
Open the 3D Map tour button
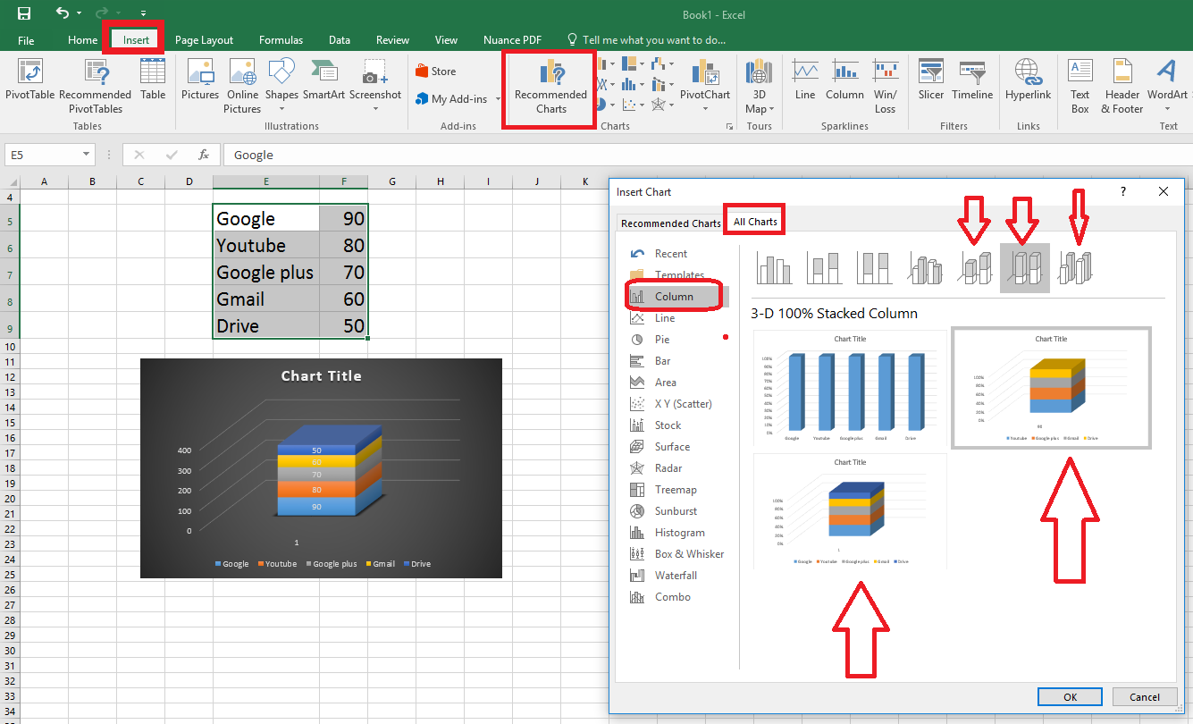[760, 87]
